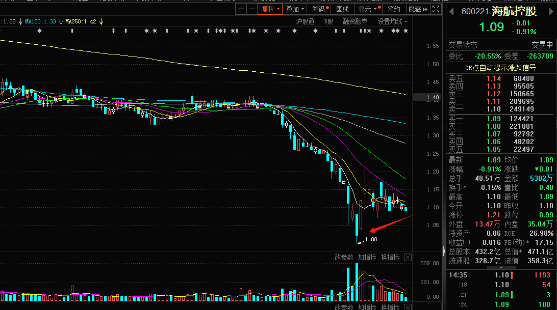Click the arrow icon beside MA250:1.42
The width and height of the screenshot is (557, 310).
point(101,21)
